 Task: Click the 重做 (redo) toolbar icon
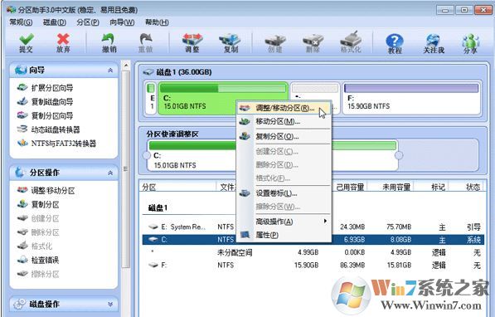coord(146,42)
